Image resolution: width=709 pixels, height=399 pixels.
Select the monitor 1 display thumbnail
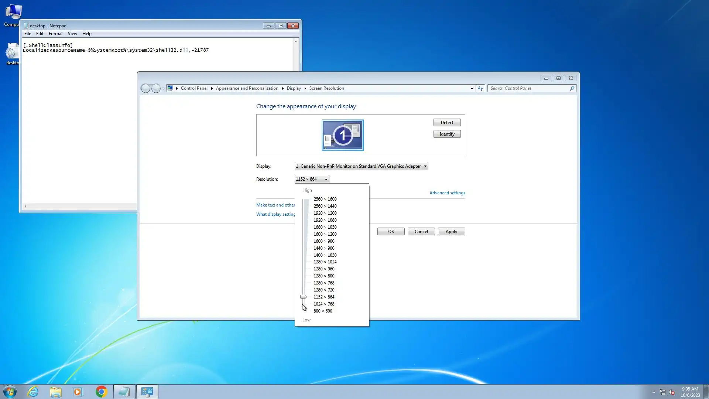pos(343,135)
